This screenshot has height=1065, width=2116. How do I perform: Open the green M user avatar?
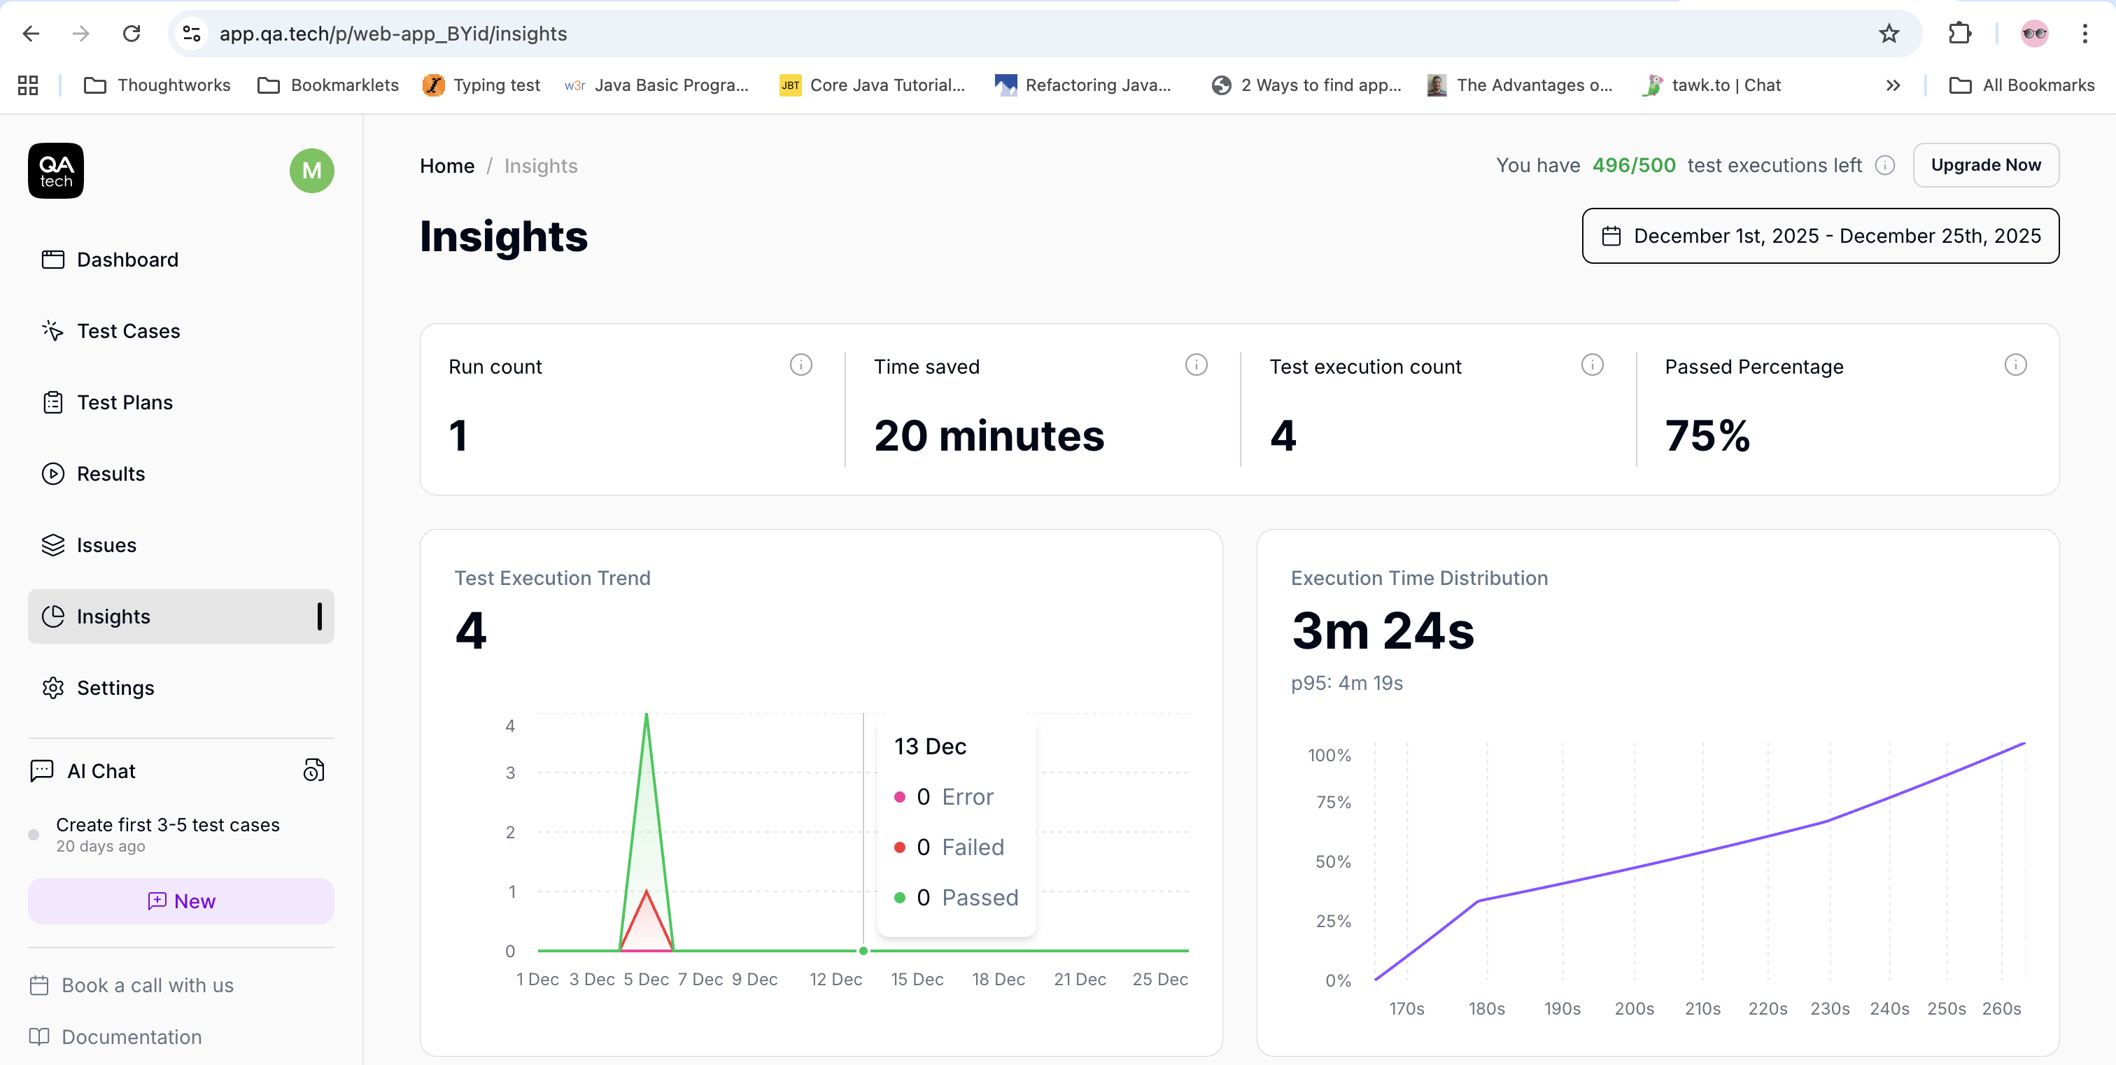tap(311, 171)
